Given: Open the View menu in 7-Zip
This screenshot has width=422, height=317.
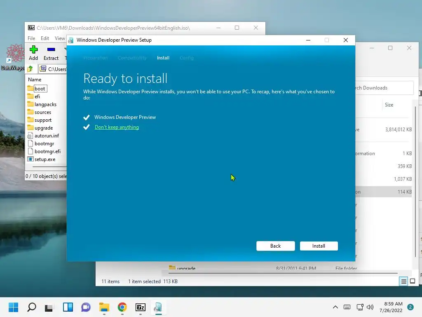Looking at the screenshot, I should tap(60, 38).
